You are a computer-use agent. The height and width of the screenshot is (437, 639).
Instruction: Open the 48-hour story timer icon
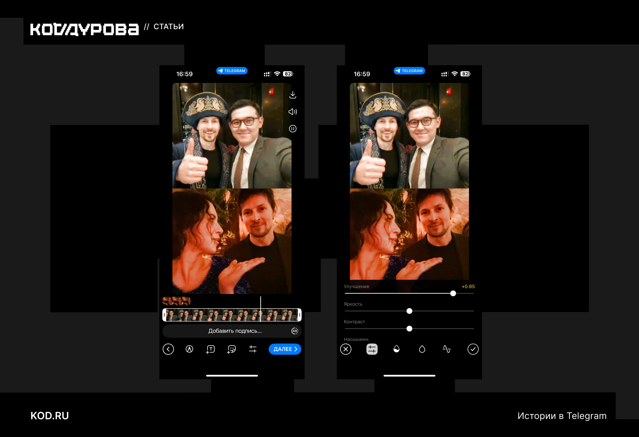[295, 331]
